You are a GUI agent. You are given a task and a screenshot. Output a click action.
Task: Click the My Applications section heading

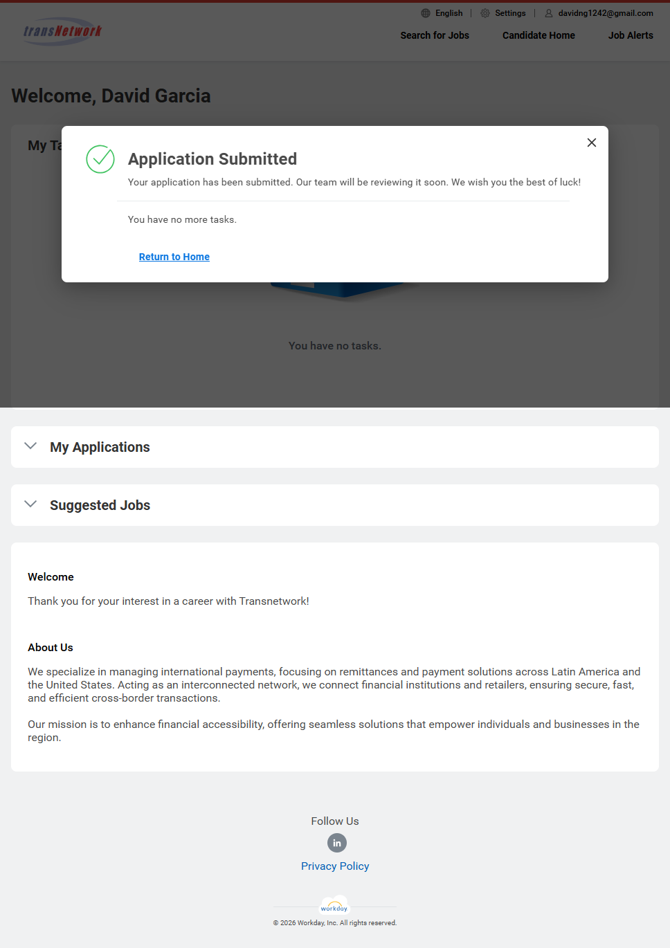click(100, 447)
